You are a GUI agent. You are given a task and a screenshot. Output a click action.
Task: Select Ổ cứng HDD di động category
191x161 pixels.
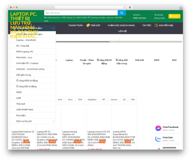coord(33,81)
